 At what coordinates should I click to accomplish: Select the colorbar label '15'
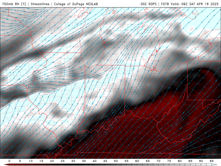[x=41, y=161]
